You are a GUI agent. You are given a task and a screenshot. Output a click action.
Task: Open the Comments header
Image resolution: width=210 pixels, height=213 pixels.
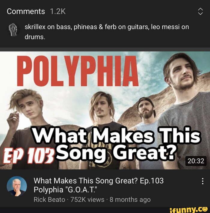click(26, 11)
